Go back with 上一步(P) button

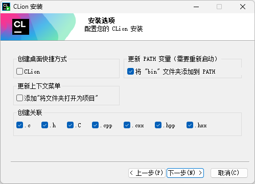(147, 173)
